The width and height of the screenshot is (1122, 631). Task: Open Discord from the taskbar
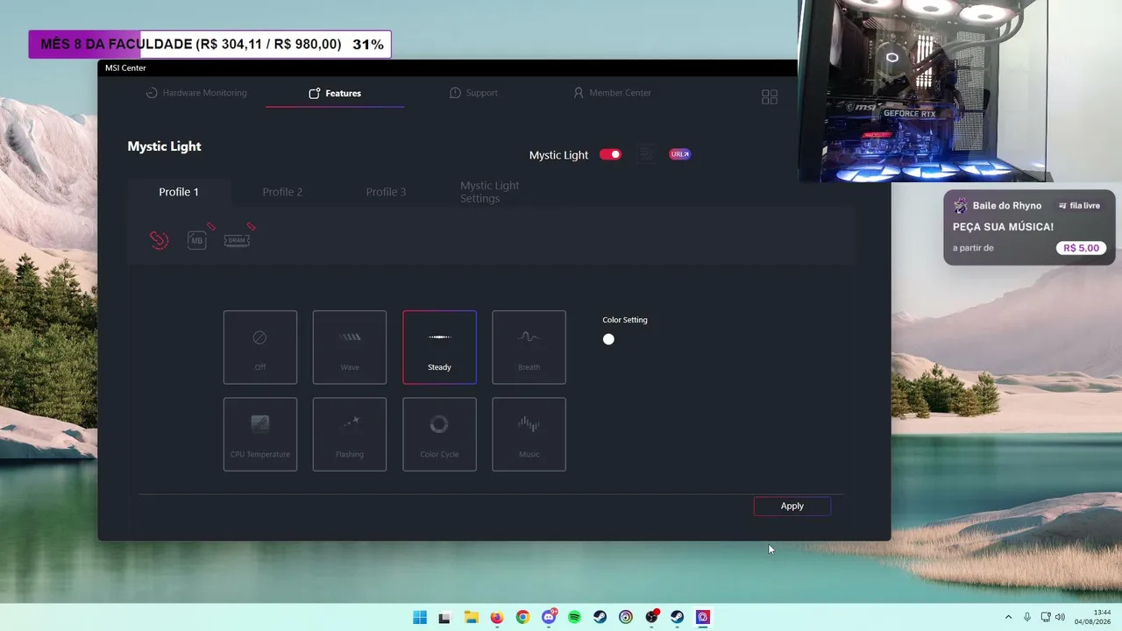click(x=549, y=617)
